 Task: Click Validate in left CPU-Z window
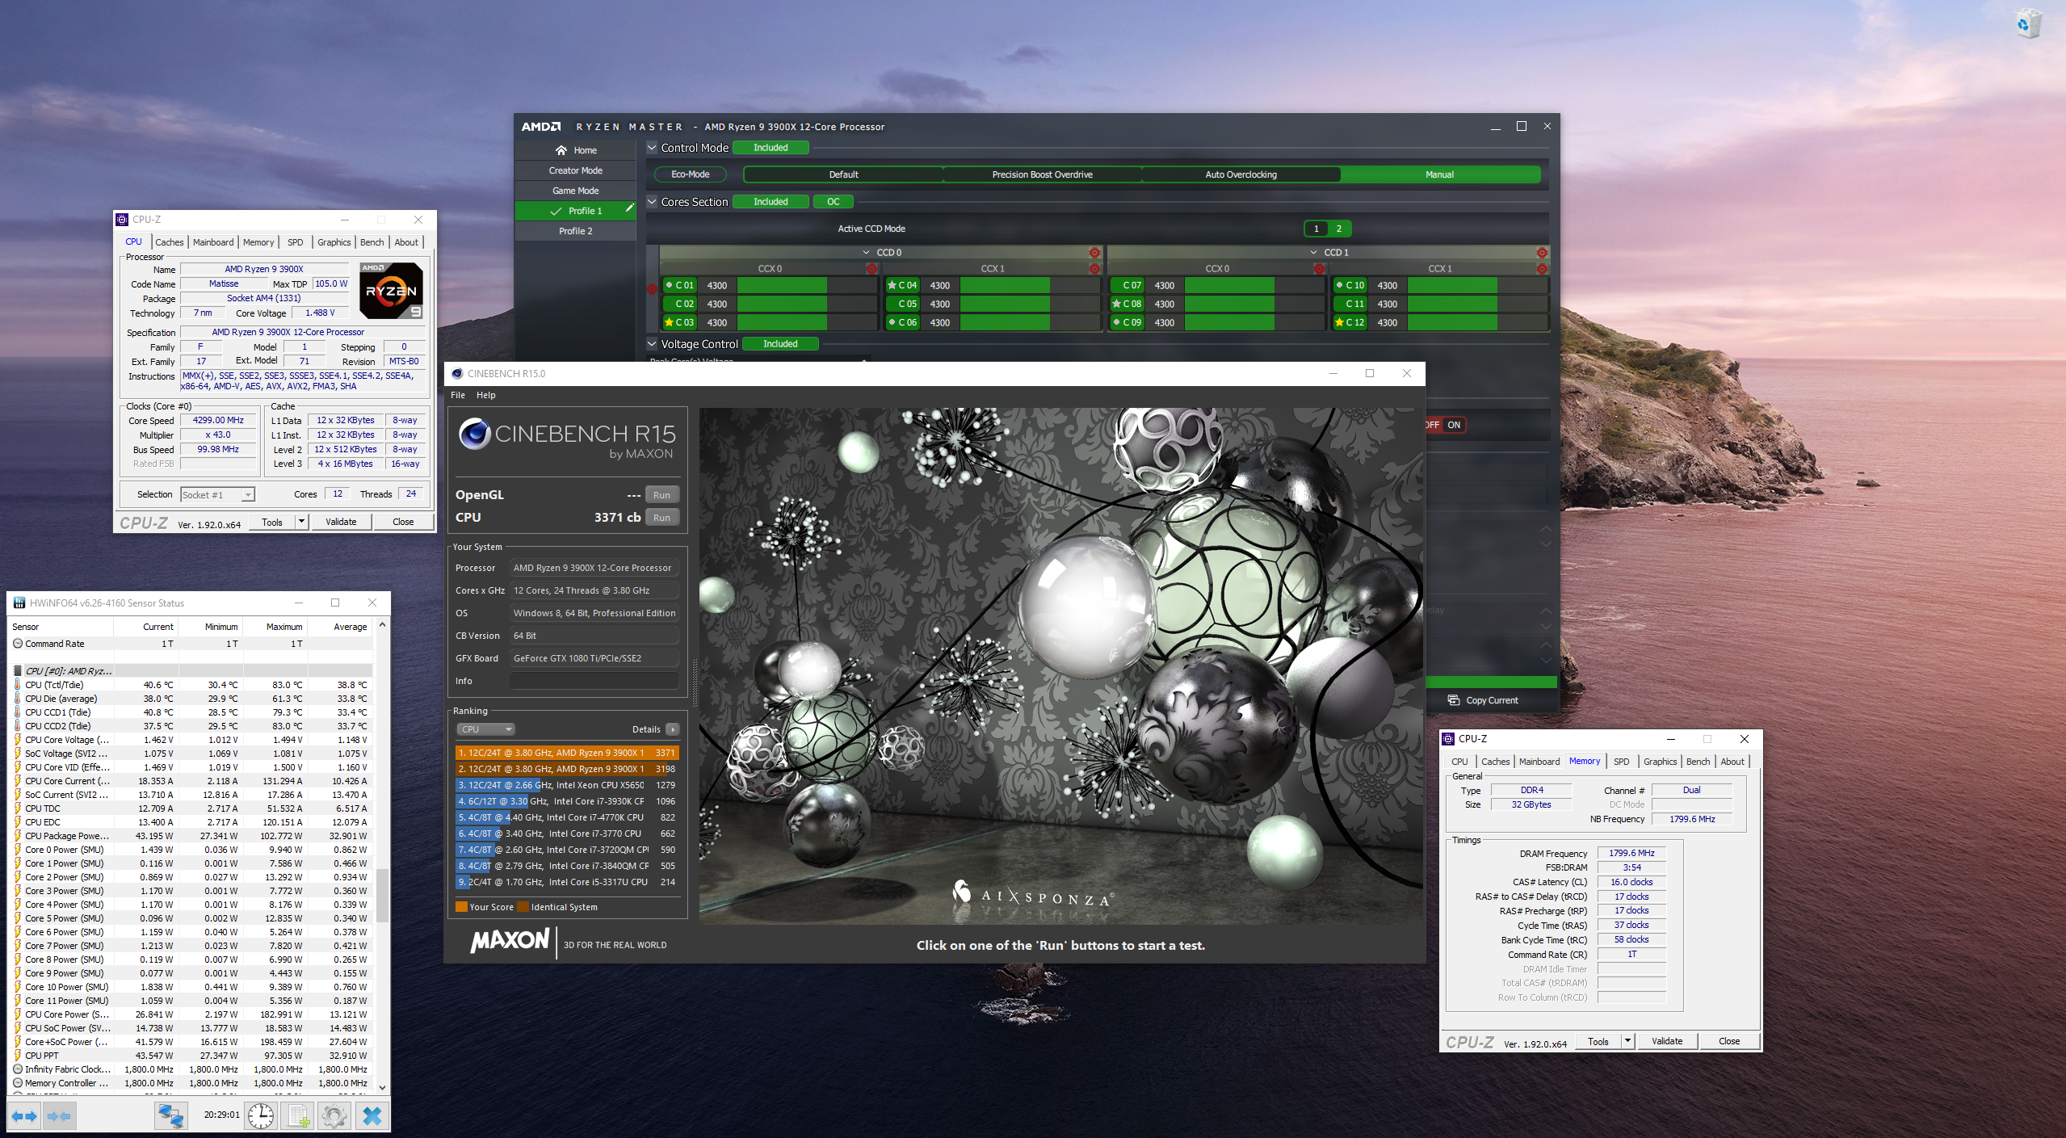(341, 522)
